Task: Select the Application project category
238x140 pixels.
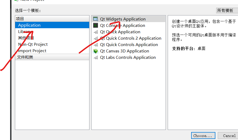Action: 52,25
